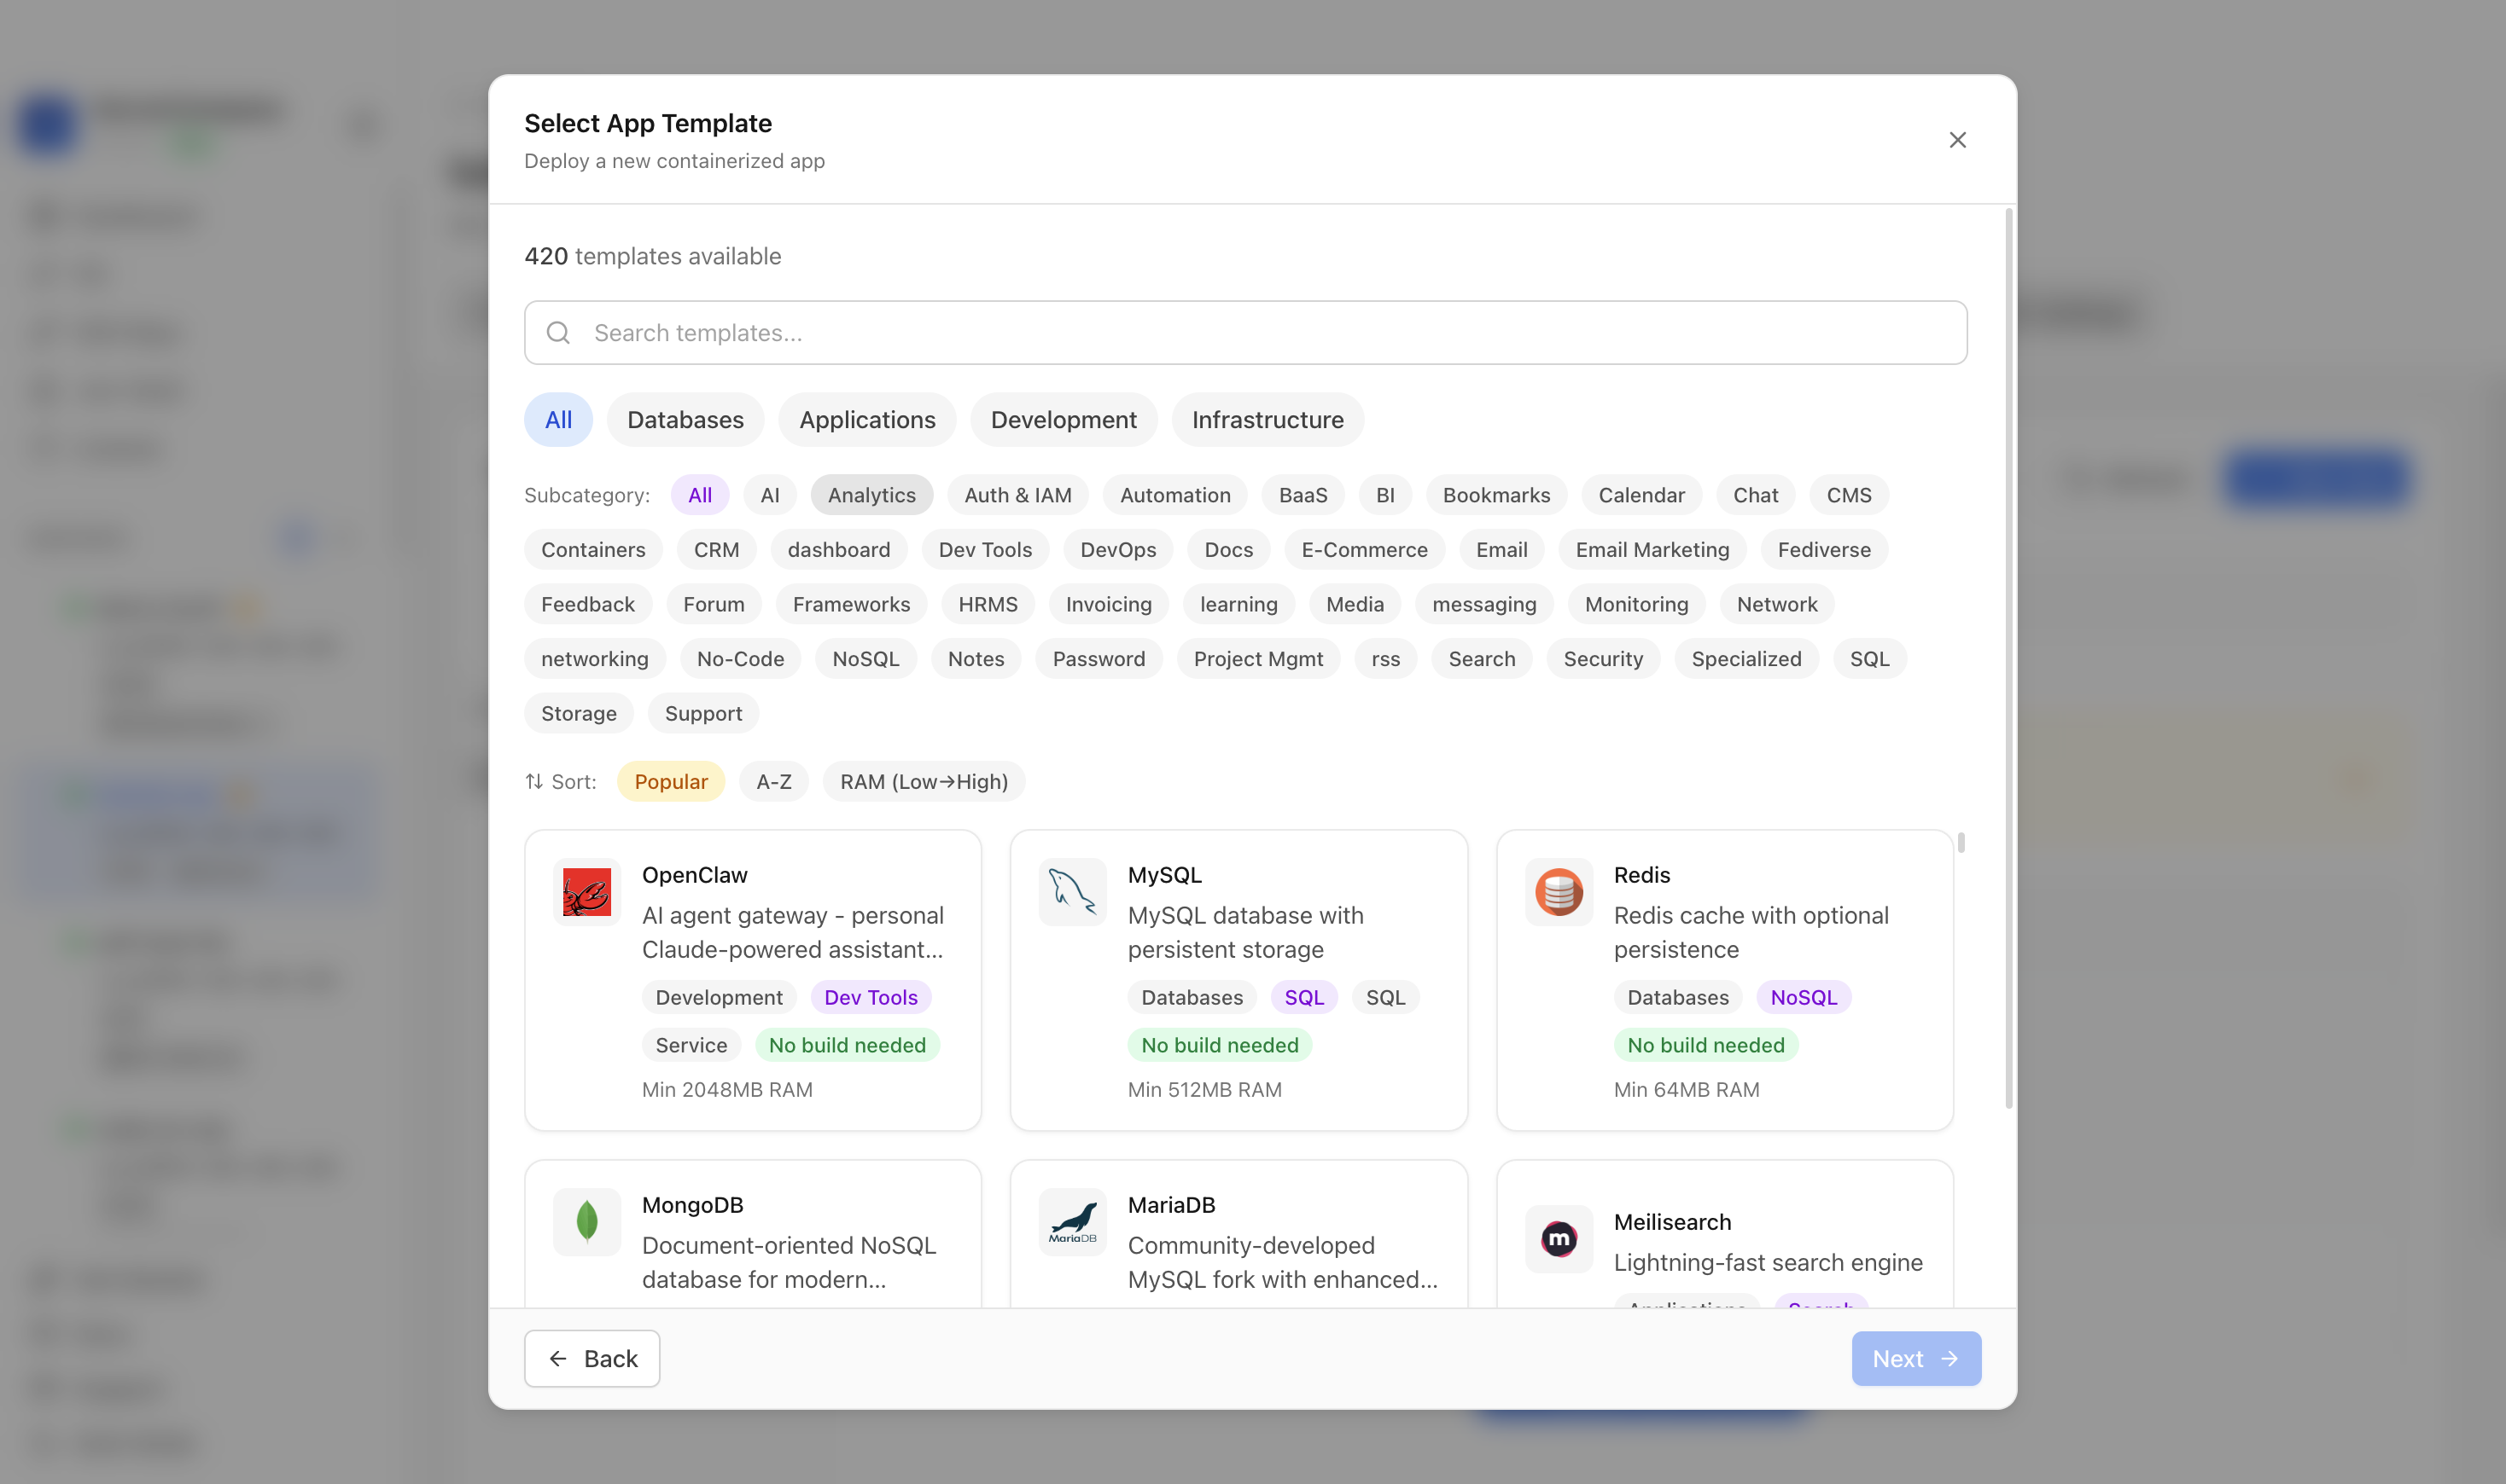Choose the MariaDB template card
The image size is (2506, 1484).
click(x=1238, y=1234)
